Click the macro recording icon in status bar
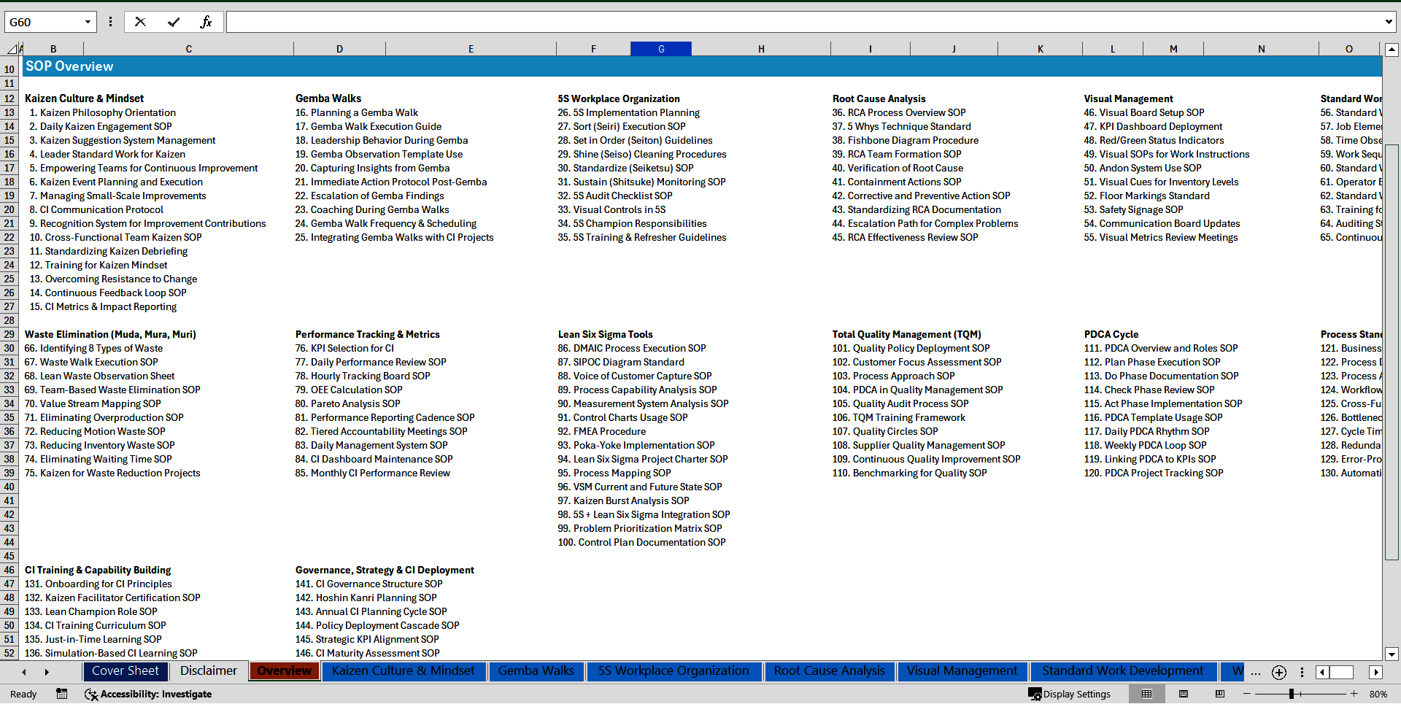Image resolution: width=1401 pixels, height=704 pixels. click(x=62, y=694)
